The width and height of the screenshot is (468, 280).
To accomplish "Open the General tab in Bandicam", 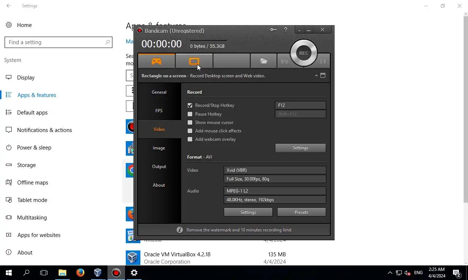I will coord(159,92).
